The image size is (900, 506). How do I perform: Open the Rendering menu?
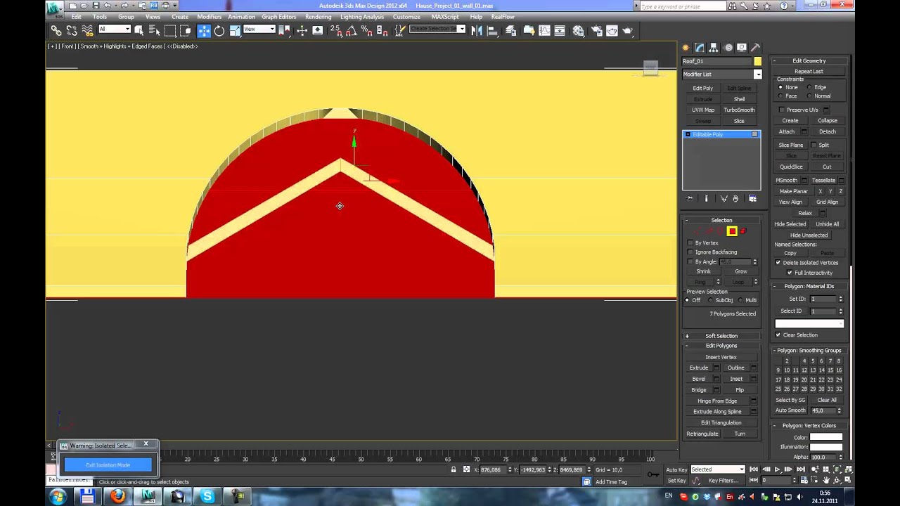coord(319,17)
